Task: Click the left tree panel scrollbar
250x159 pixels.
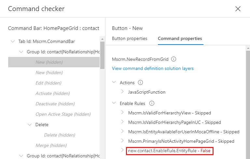Action: click(102, 55)
